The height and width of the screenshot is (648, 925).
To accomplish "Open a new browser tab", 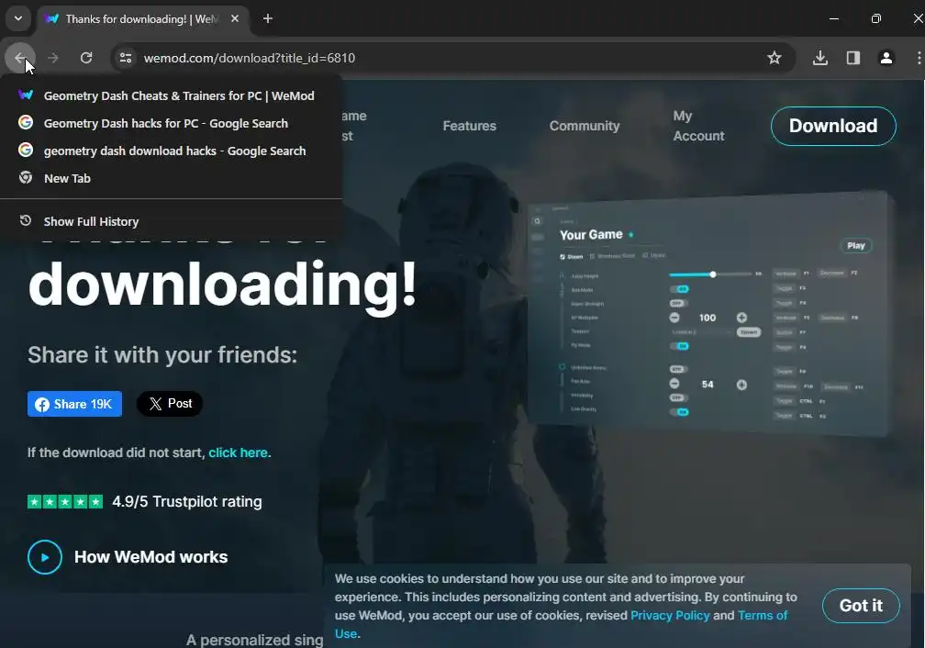I will [268, 19].
